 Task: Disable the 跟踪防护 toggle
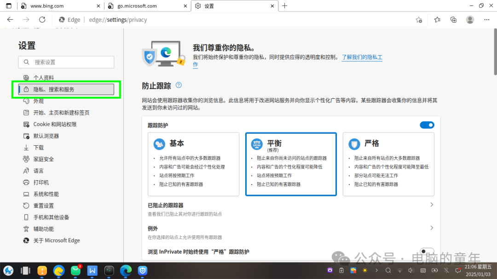click(x=427, y=125)
